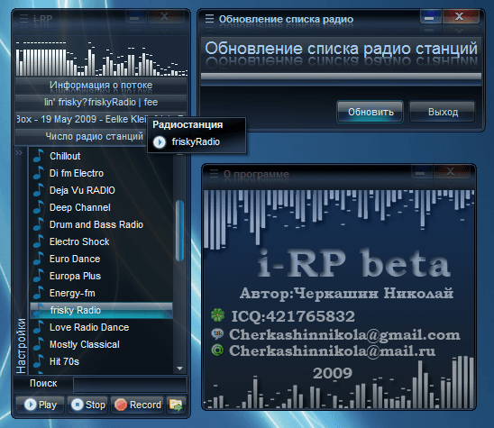Viewport: 494px width, 428px height.
Task: Expand side panel with double-chevron arrow
Action: click(19, 153)
